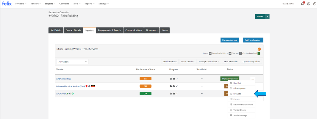
Task: Click the checkmark progress icon for Brisbane Electrical Services
Action: pyautogui.click(x=176, y=86)
